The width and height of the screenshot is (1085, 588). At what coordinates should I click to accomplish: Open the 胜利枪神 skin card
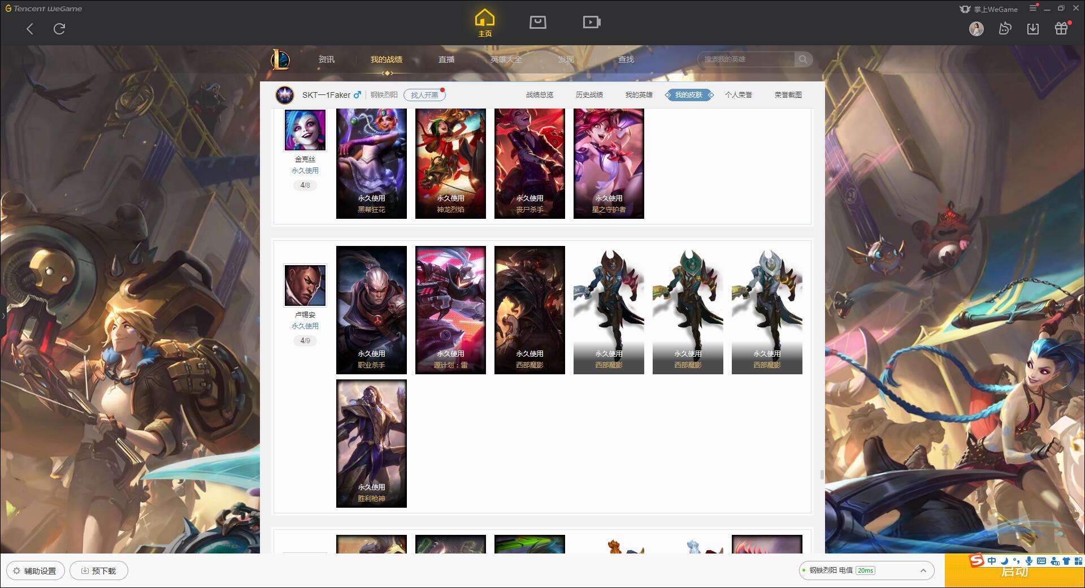371,443
